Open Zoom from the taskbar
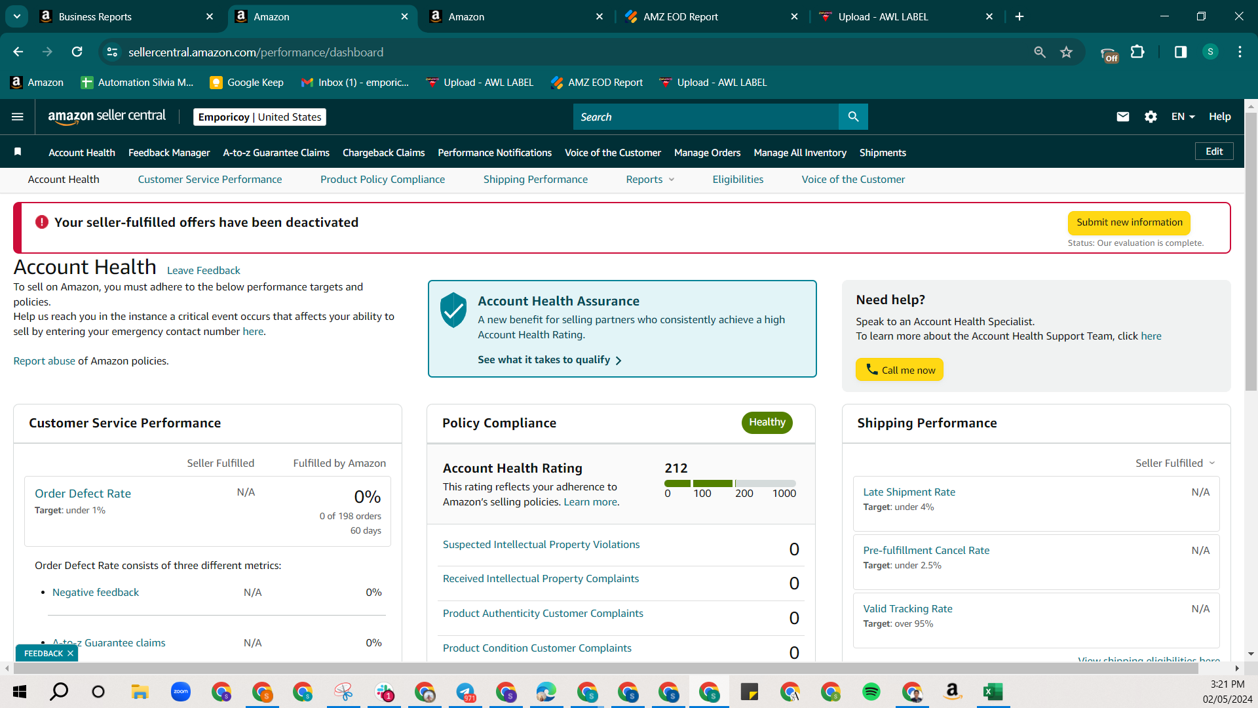The height and width of the screenshot is (708, 1258). [x=180, y=692]
